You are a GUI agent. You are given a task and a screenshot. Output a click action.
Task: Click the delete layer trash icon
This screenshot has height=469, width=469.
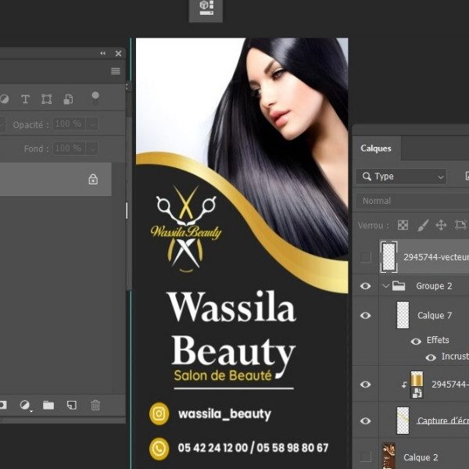pyautogui.click(x=95, y=405)
